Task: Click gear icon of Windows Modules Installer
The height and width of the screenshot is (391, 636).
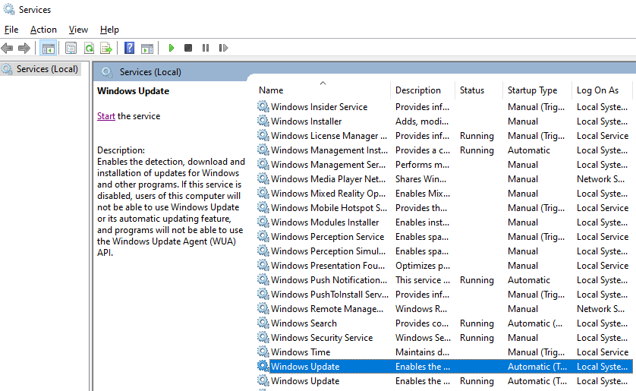Action: point(263,222)
